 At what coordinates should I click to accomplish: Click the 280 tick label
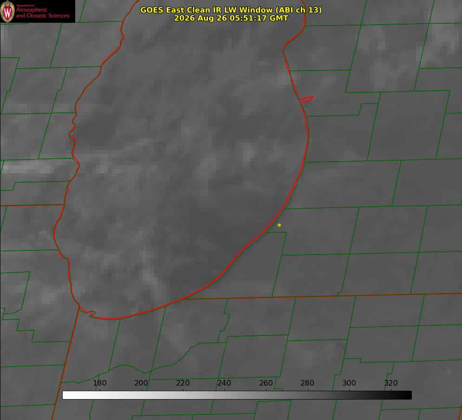click(307, 383)
